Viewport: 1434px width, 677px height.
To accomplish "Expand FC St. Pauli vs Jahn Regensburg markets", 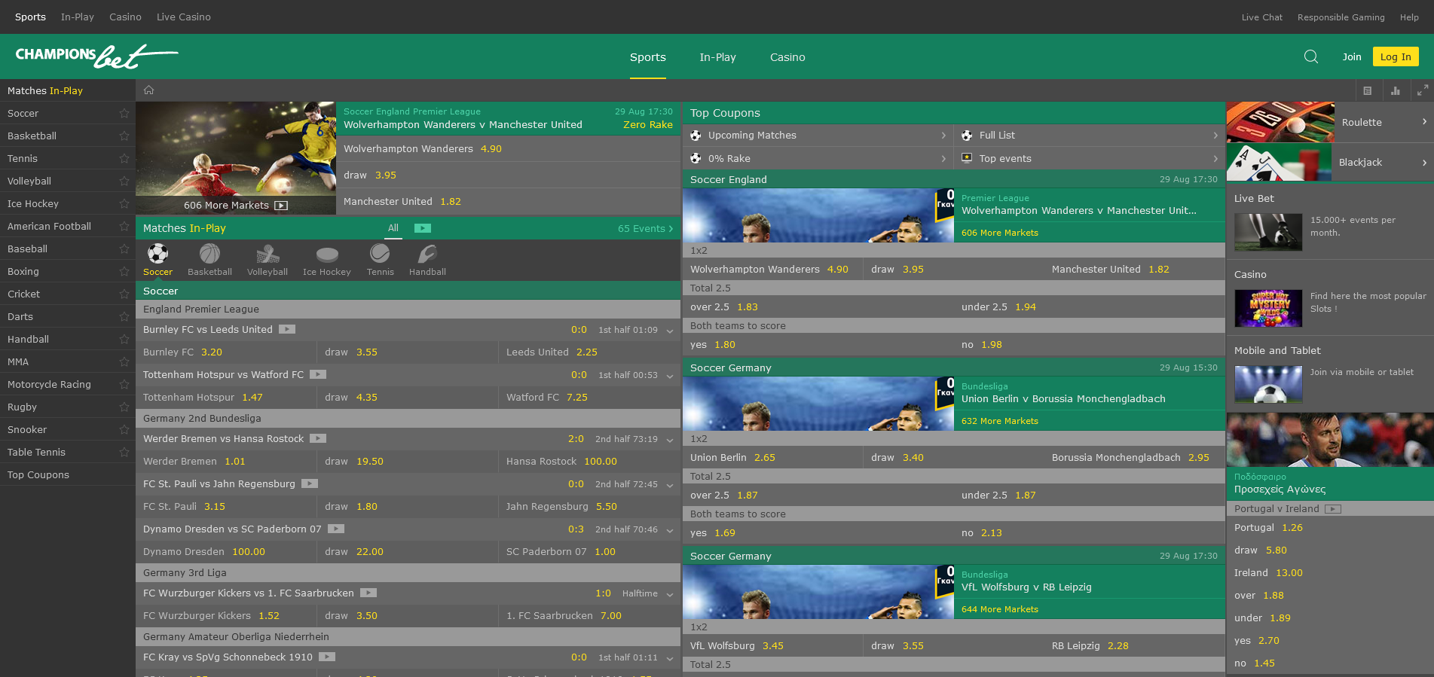I will 670,485.
